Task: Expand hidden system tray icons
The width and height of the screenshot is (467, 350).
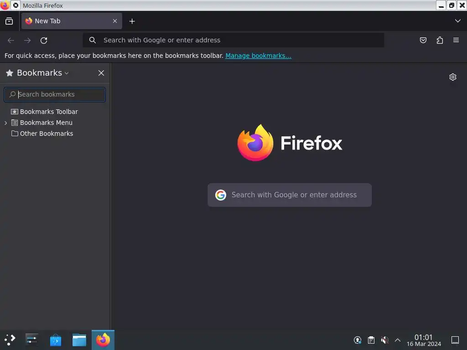Action: point(398,340)
